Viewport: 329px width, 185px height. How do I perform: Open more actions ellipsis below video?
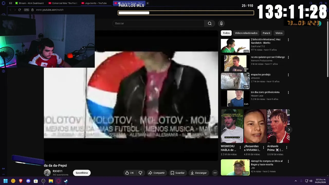tap(215, 173)
